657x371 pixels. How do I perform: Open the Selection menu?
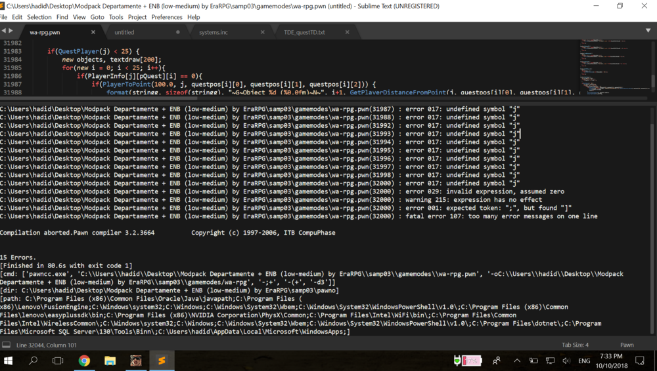[39, 17]
